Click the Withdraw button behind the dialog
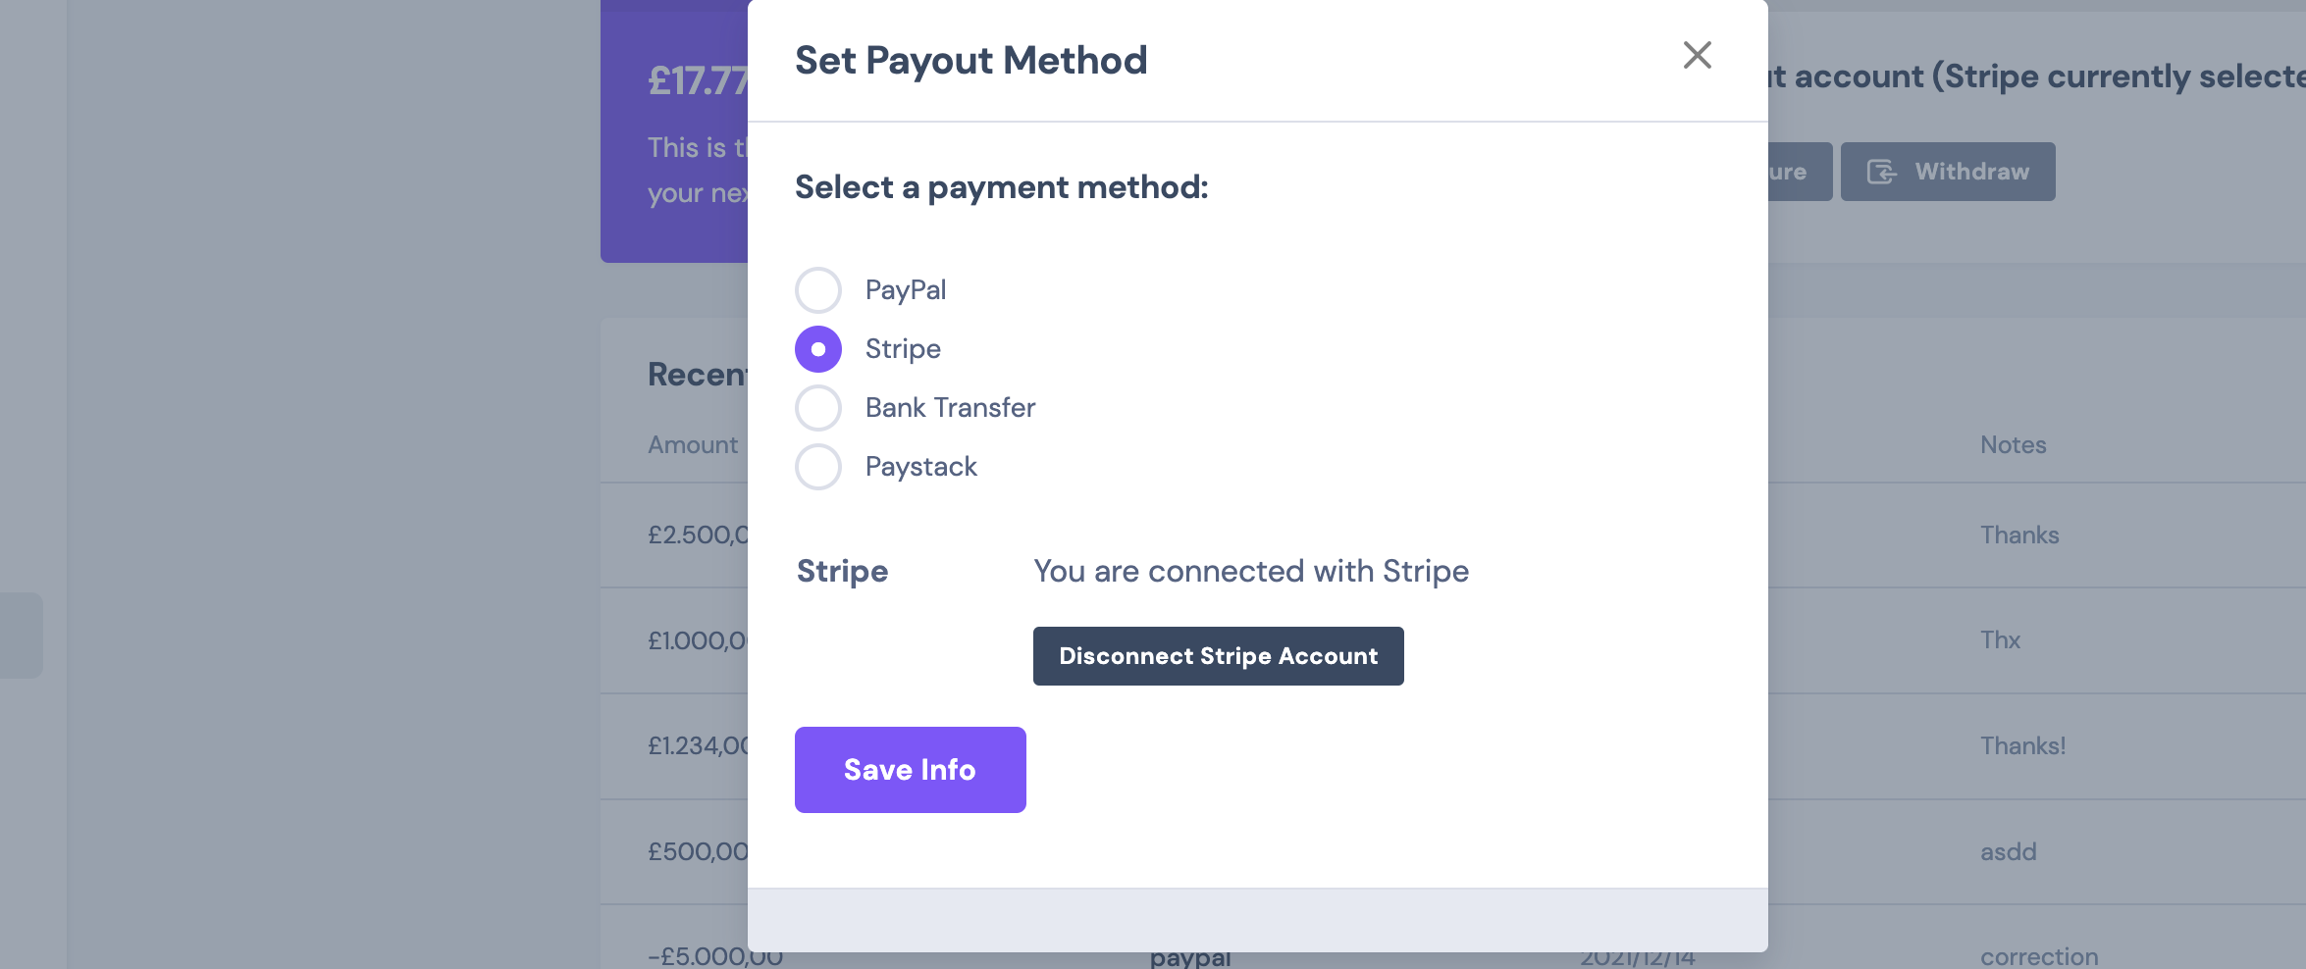 pos(1948,172)
